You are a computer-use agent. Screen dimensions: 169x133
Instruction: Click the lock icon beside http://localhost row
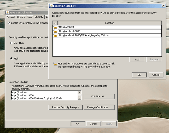click(55, 27)
